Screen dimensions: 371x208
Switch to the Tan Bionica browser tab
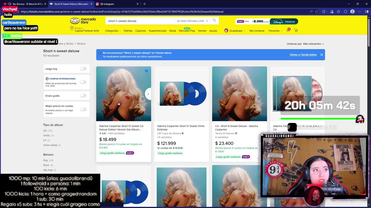25,4
